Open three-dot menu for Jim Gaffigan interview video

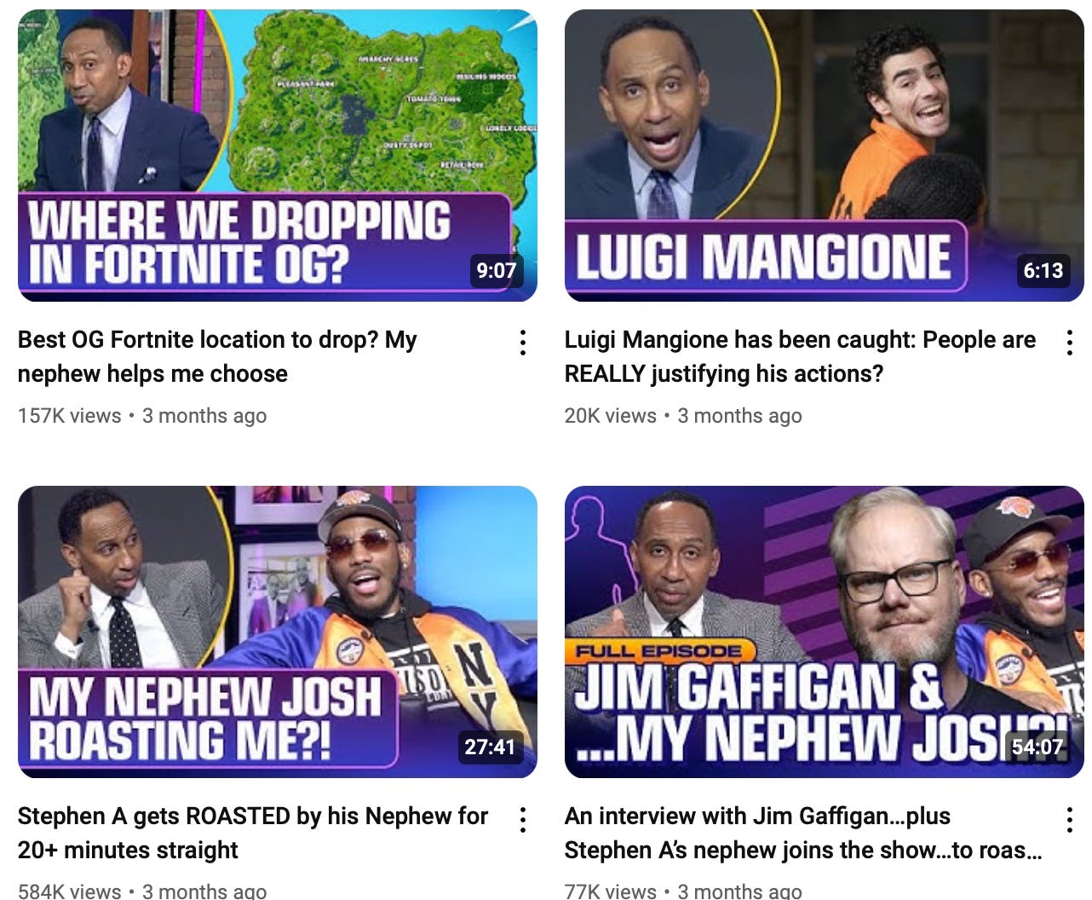point(1070,820)
